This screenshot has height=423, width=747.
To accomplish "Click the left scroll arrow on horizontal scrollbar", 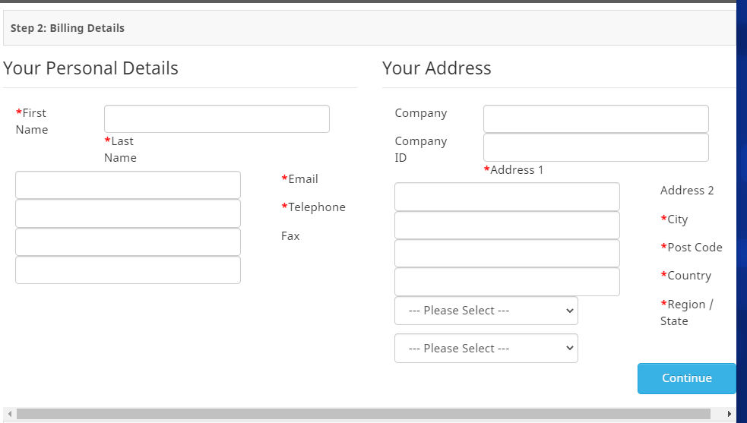I will click(10, 415).
